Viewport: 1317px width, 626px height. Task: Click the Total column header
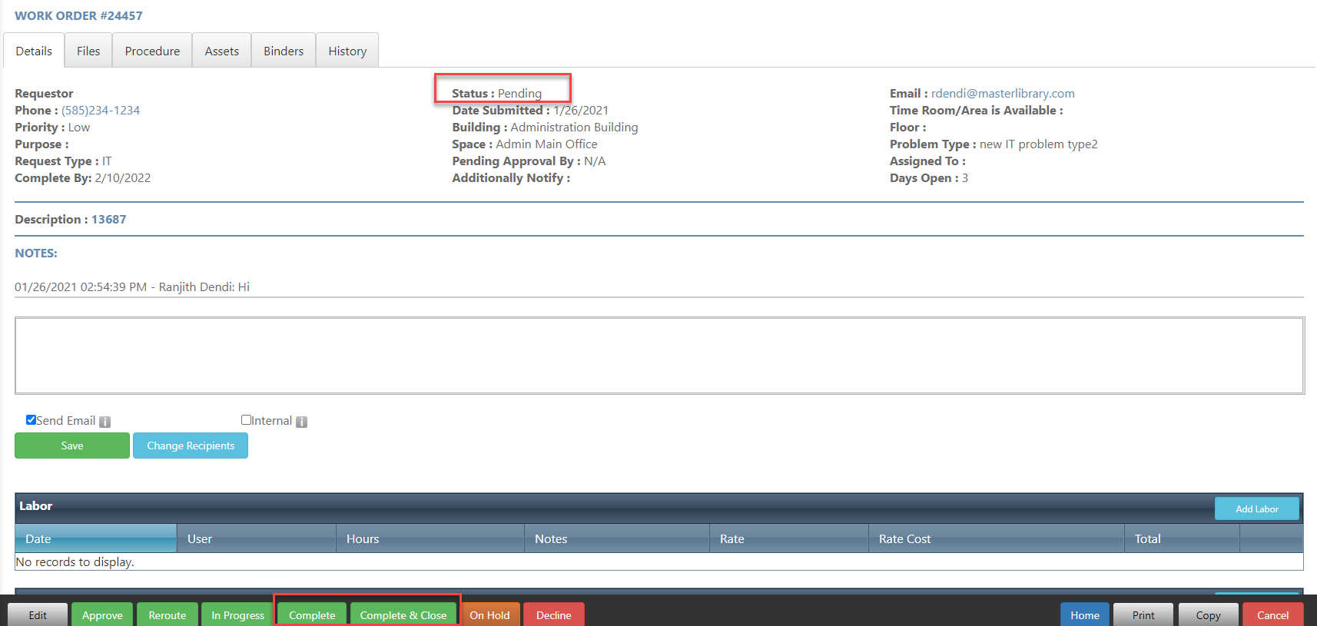pos(1182,538)
